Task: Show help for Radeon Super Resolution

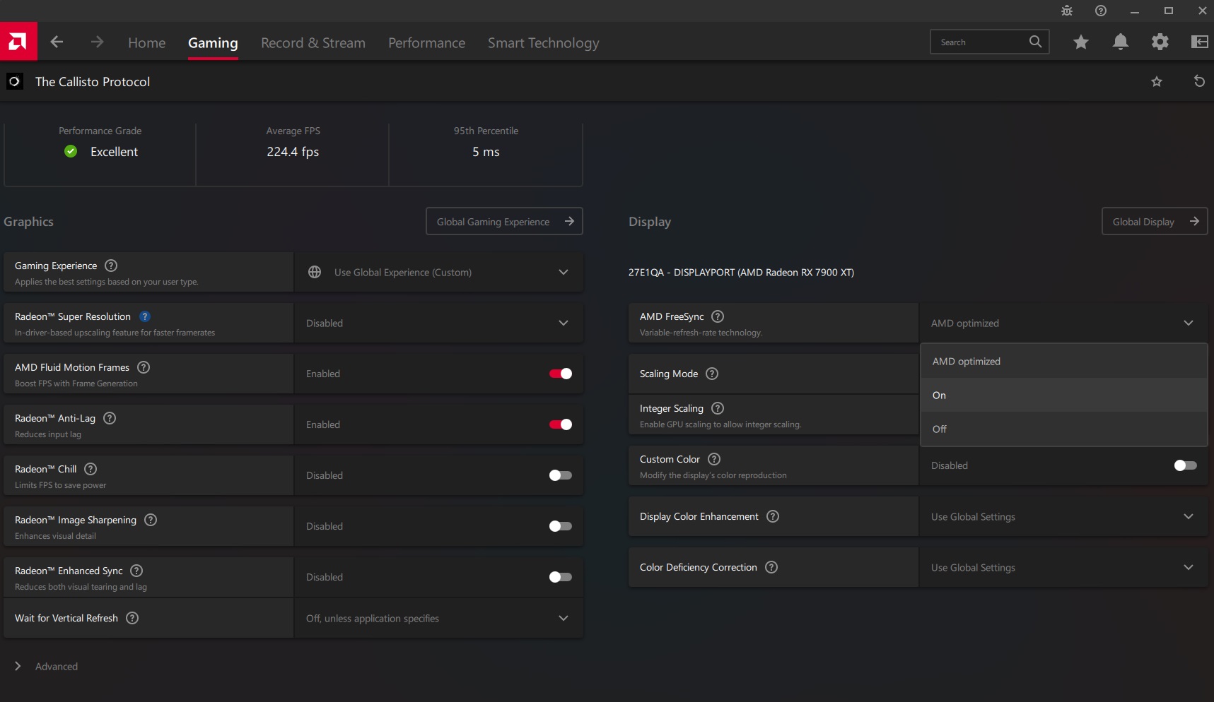Action: click(145, 316)
